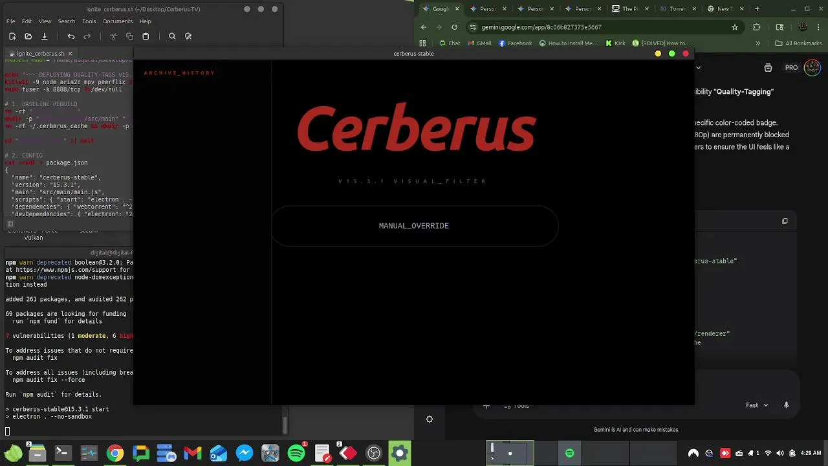828x466 pixels.
Task: Open the Documents menu in text editor
Action: (118, 21)
